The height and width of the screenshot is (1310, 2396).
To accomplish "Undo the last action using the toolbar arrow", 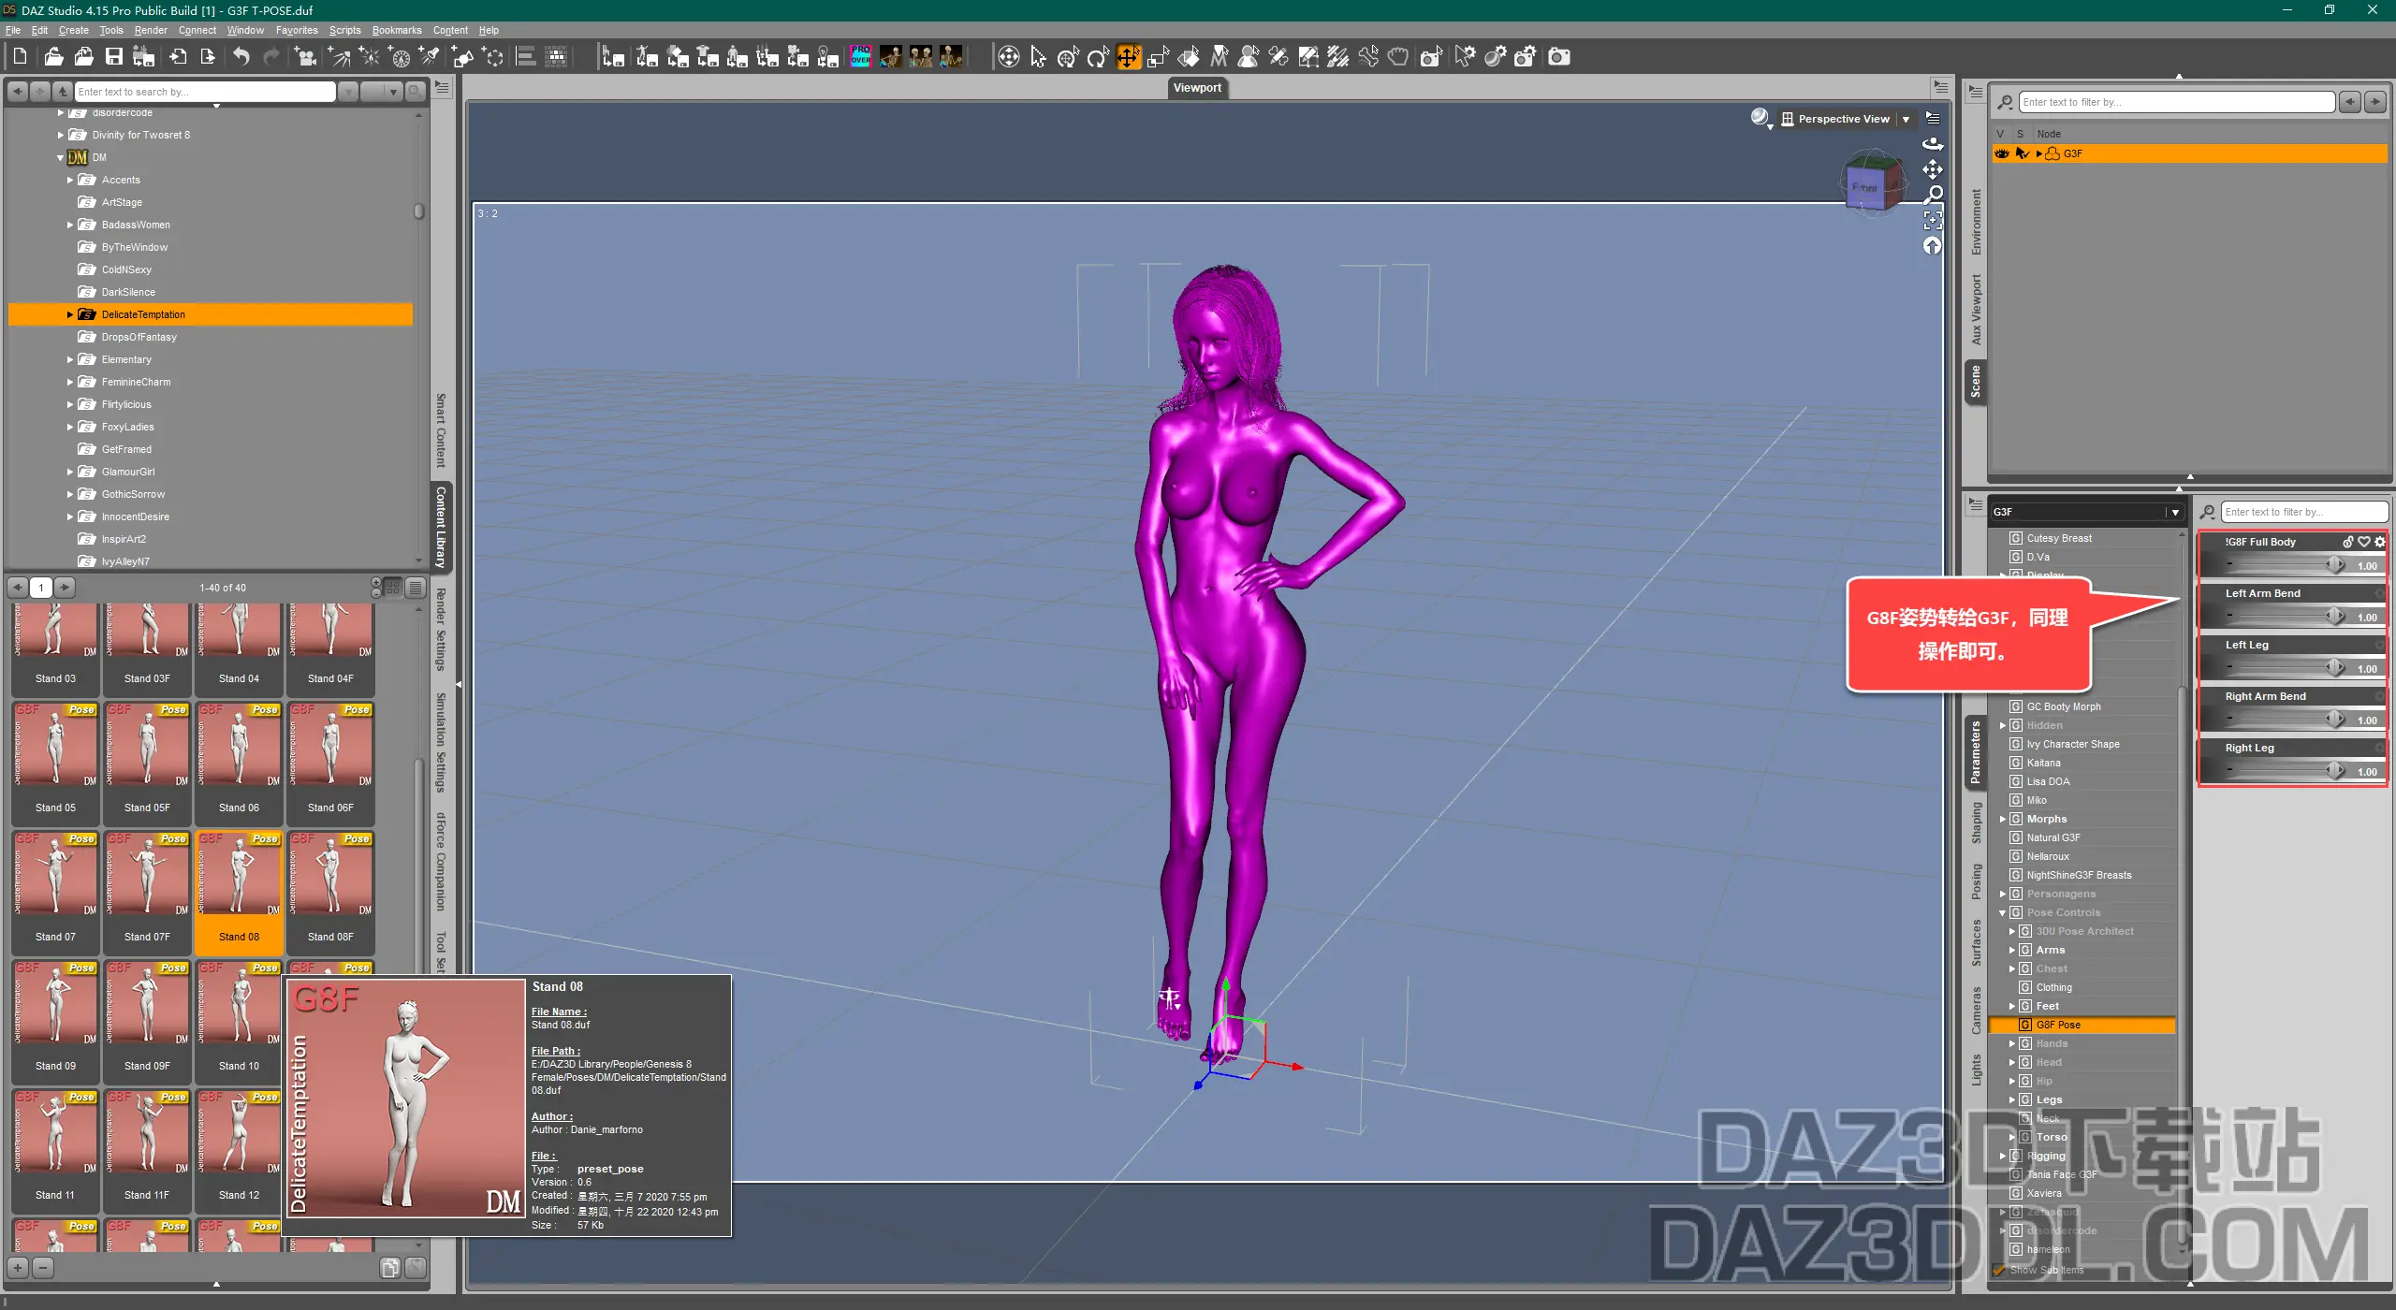I will tap(241, 57).
